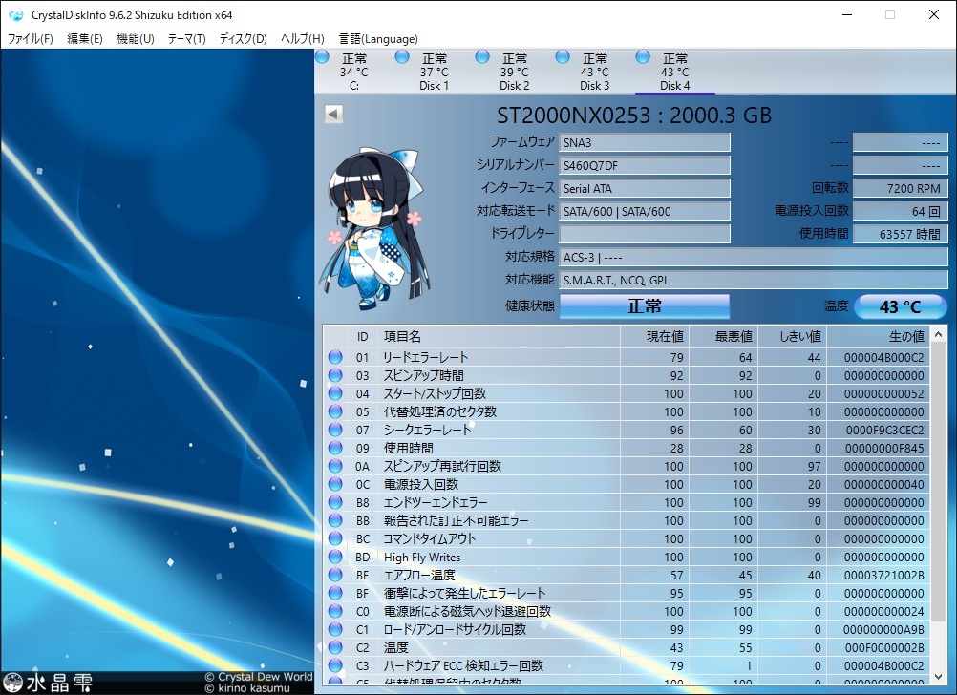
Task: Click the Shizuku character illustration
Action: coord(375,228)
